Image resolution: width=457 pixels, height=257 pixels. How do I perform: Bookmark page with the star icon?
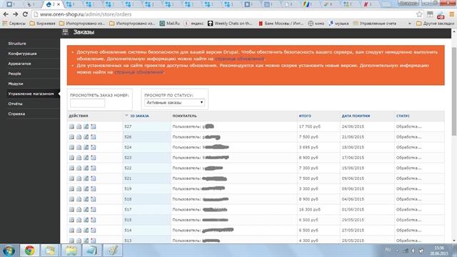tap(419, 14)
